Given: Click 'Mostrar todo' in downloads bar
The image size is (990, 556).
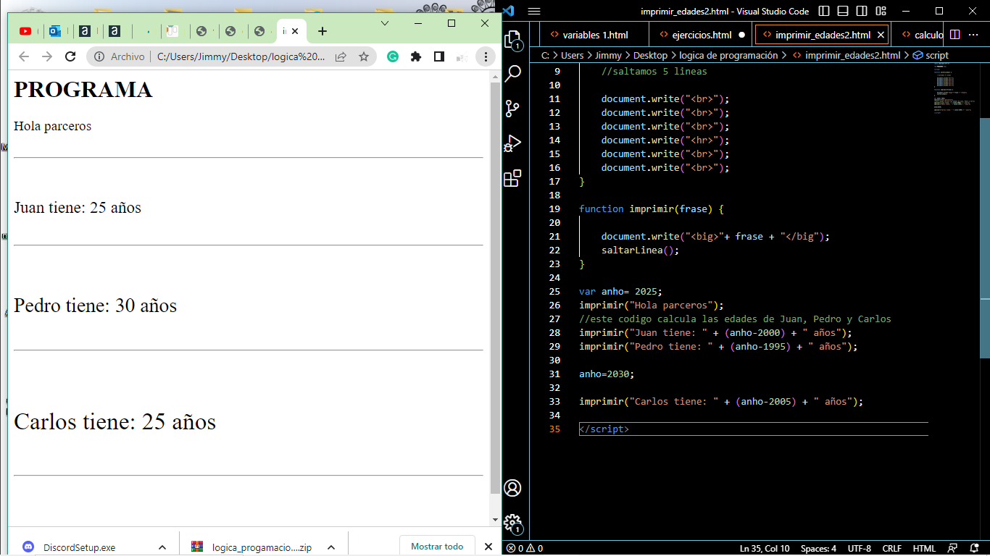Looking at the screenshot, I should pyautogui.click(x=437, y=547).
